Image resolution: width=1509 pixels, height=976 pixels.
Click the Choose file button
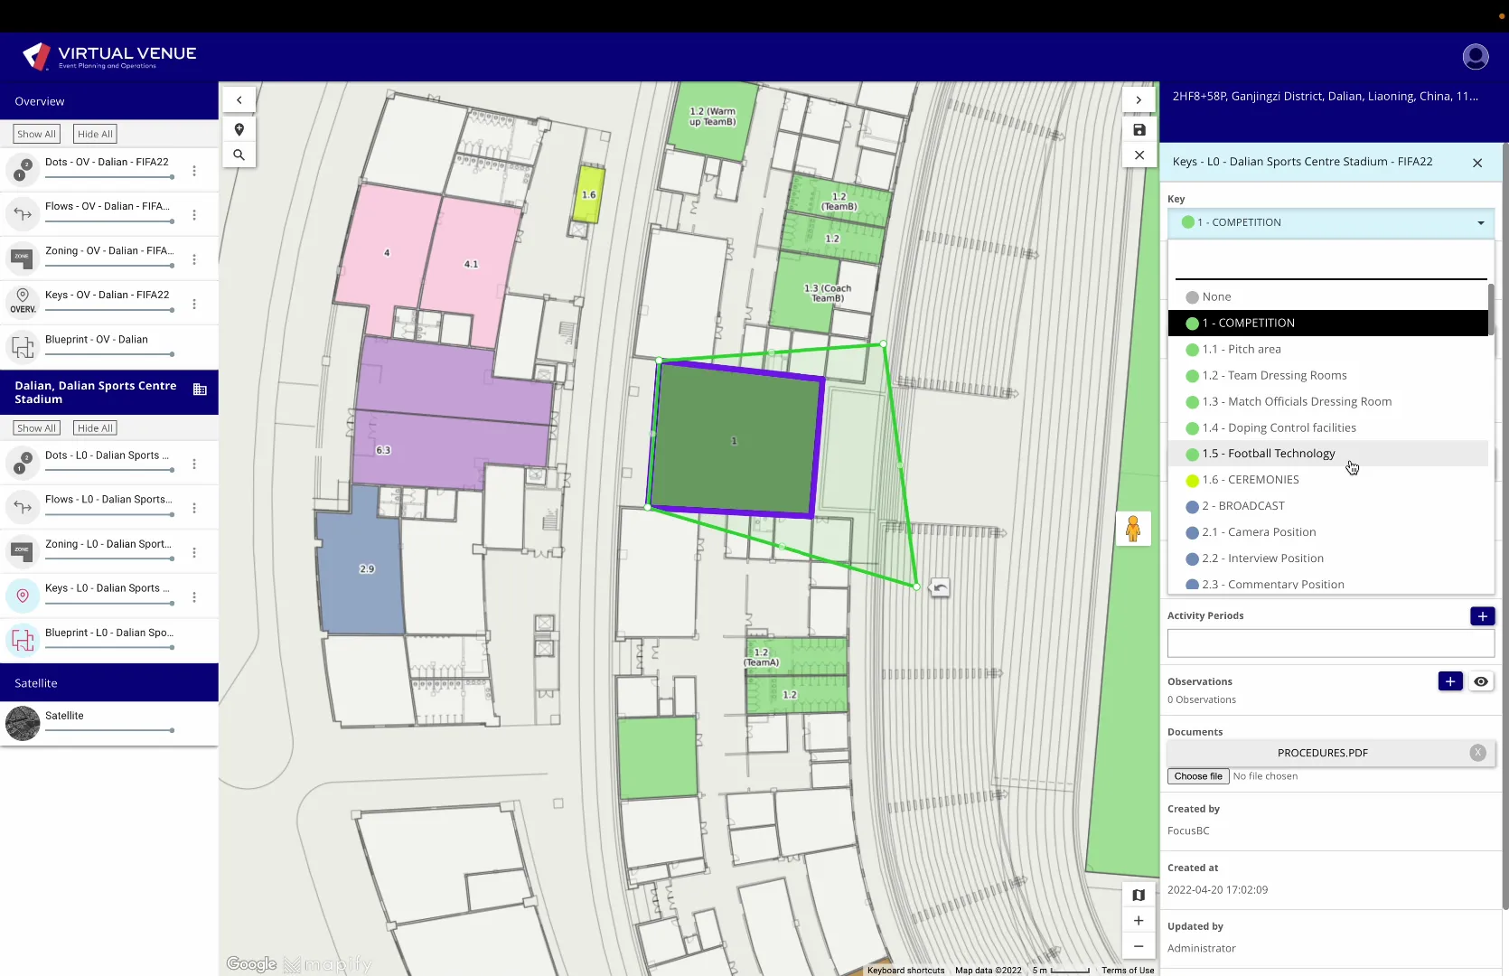pos(1198,776)
